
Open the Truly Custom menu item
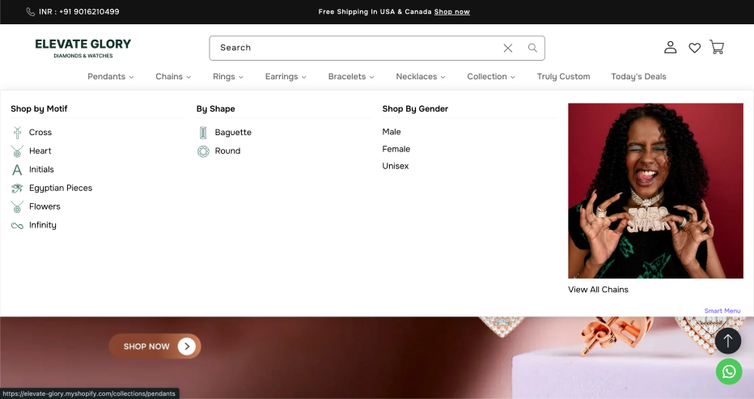tap(563, 77)
